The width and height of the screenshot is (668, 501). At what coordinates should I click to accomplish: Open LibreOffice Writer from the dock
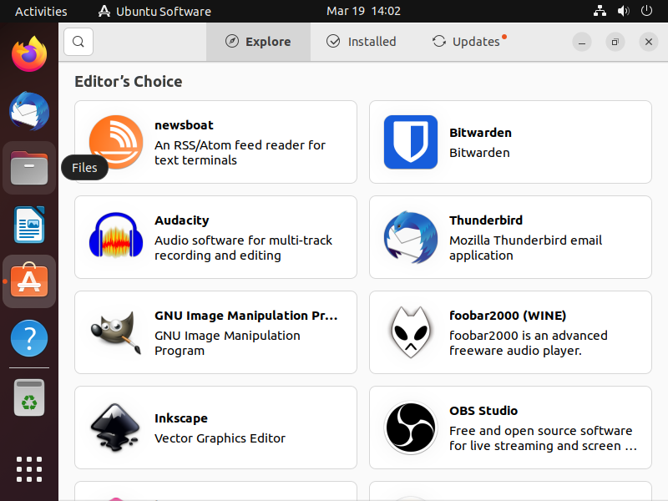pyautogui.click(x=29, y=225)
